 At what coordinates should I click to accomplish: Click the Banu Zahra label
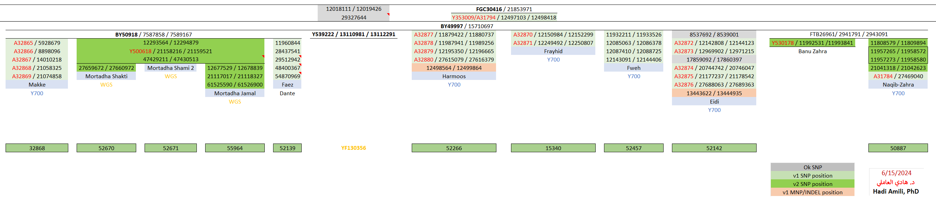(812, 51)
